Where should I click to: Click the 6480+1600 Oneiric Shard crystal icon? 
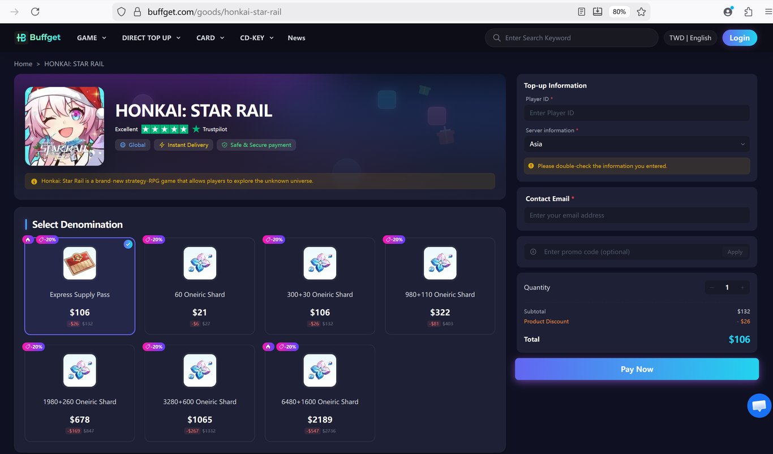point(320,370)
